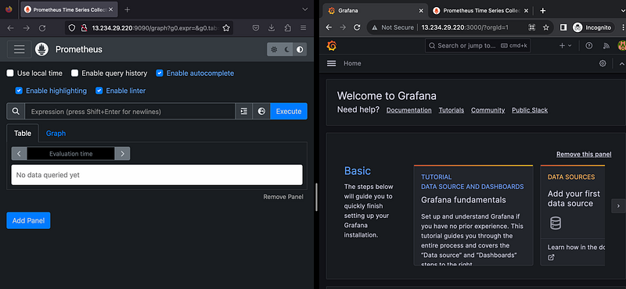Screen dimensions: 626x289
Task: Switch to the Graph tab in Prometheus
Action: tap(56, 134)
